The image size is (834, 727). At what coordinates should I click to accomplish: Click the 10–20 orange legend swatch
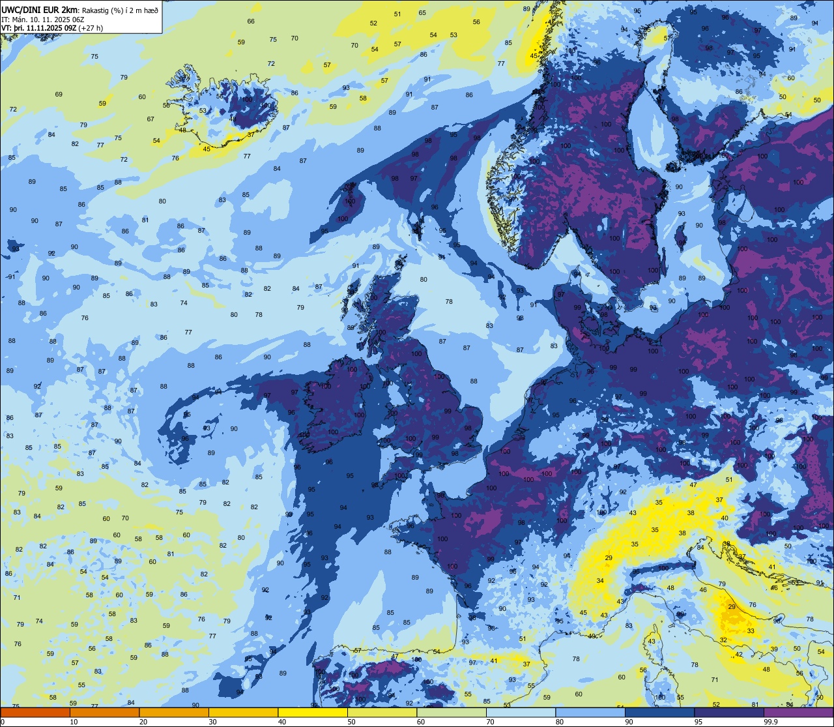(x=104, y=712)
